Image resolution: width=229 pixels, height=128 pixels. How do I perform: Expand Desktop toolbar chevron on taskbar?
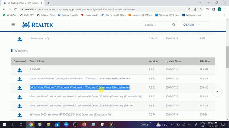pos(151,123)
